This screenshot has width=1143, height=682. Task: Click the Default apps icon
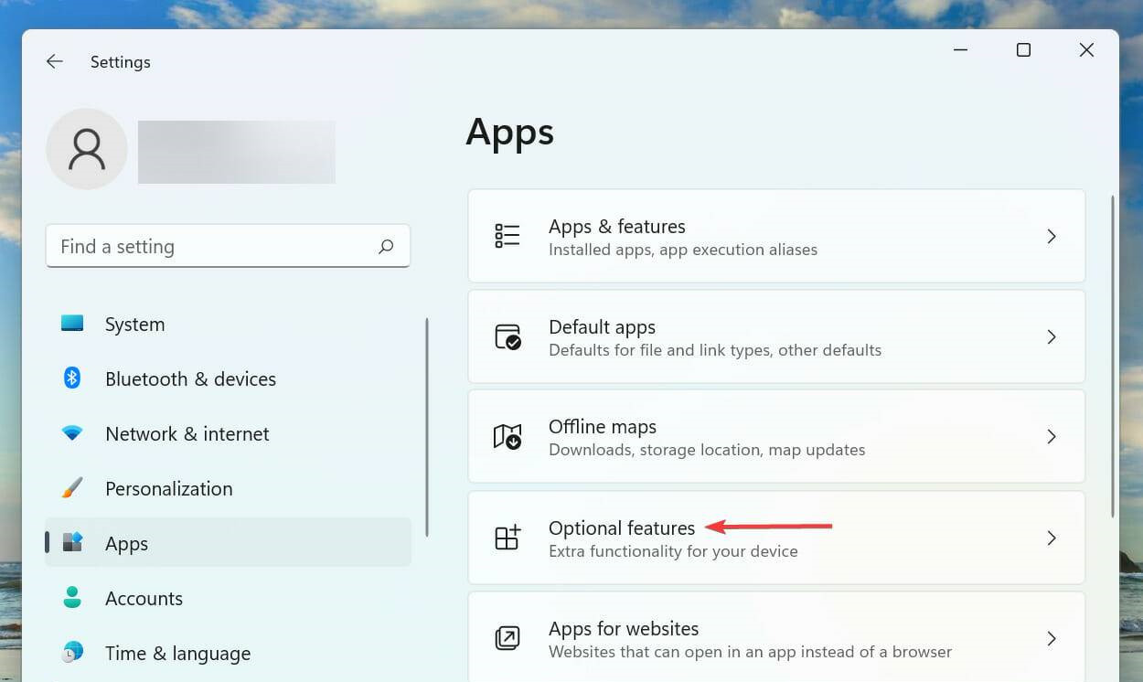507,336
